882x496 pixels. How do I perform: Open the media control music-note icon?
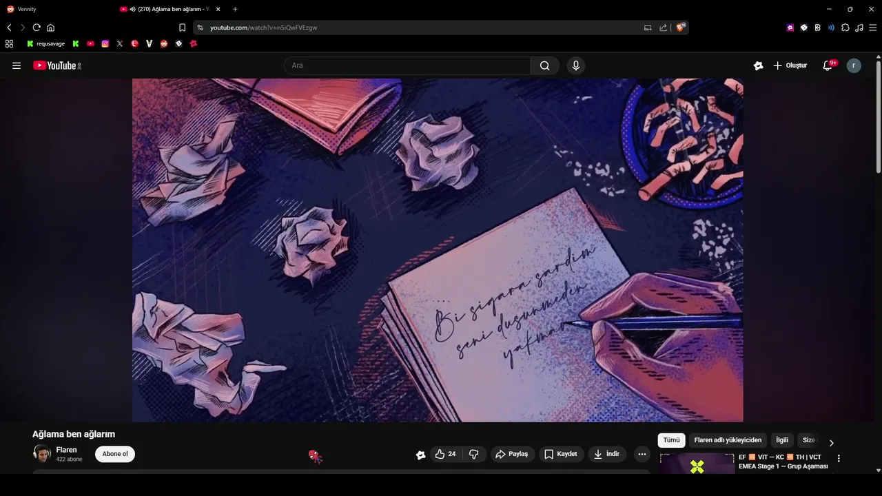tap(859, 28)
